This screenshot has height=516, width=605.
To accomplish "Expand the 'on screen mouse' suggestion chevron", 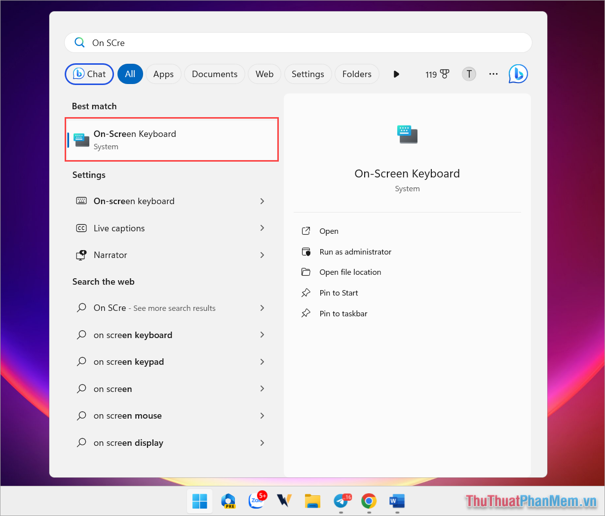I will pyautogui.click(x=262, y=416).
